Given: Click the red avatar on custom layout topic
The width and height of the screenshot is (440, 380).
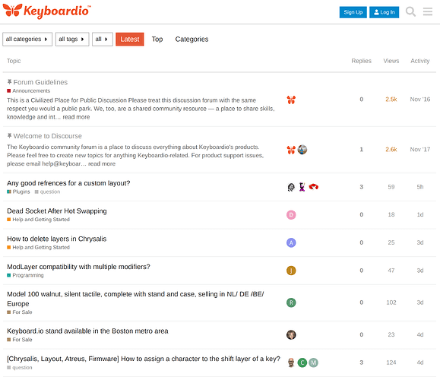Looking at the screenshot, I should point(313,187).
